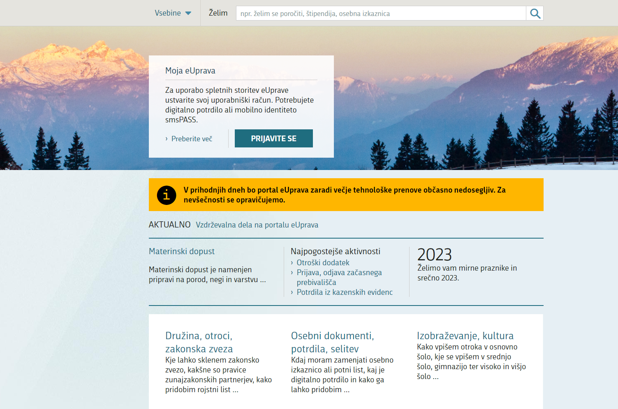
Task: Click the Materinski dopust summary text
Action: (207, 275)
